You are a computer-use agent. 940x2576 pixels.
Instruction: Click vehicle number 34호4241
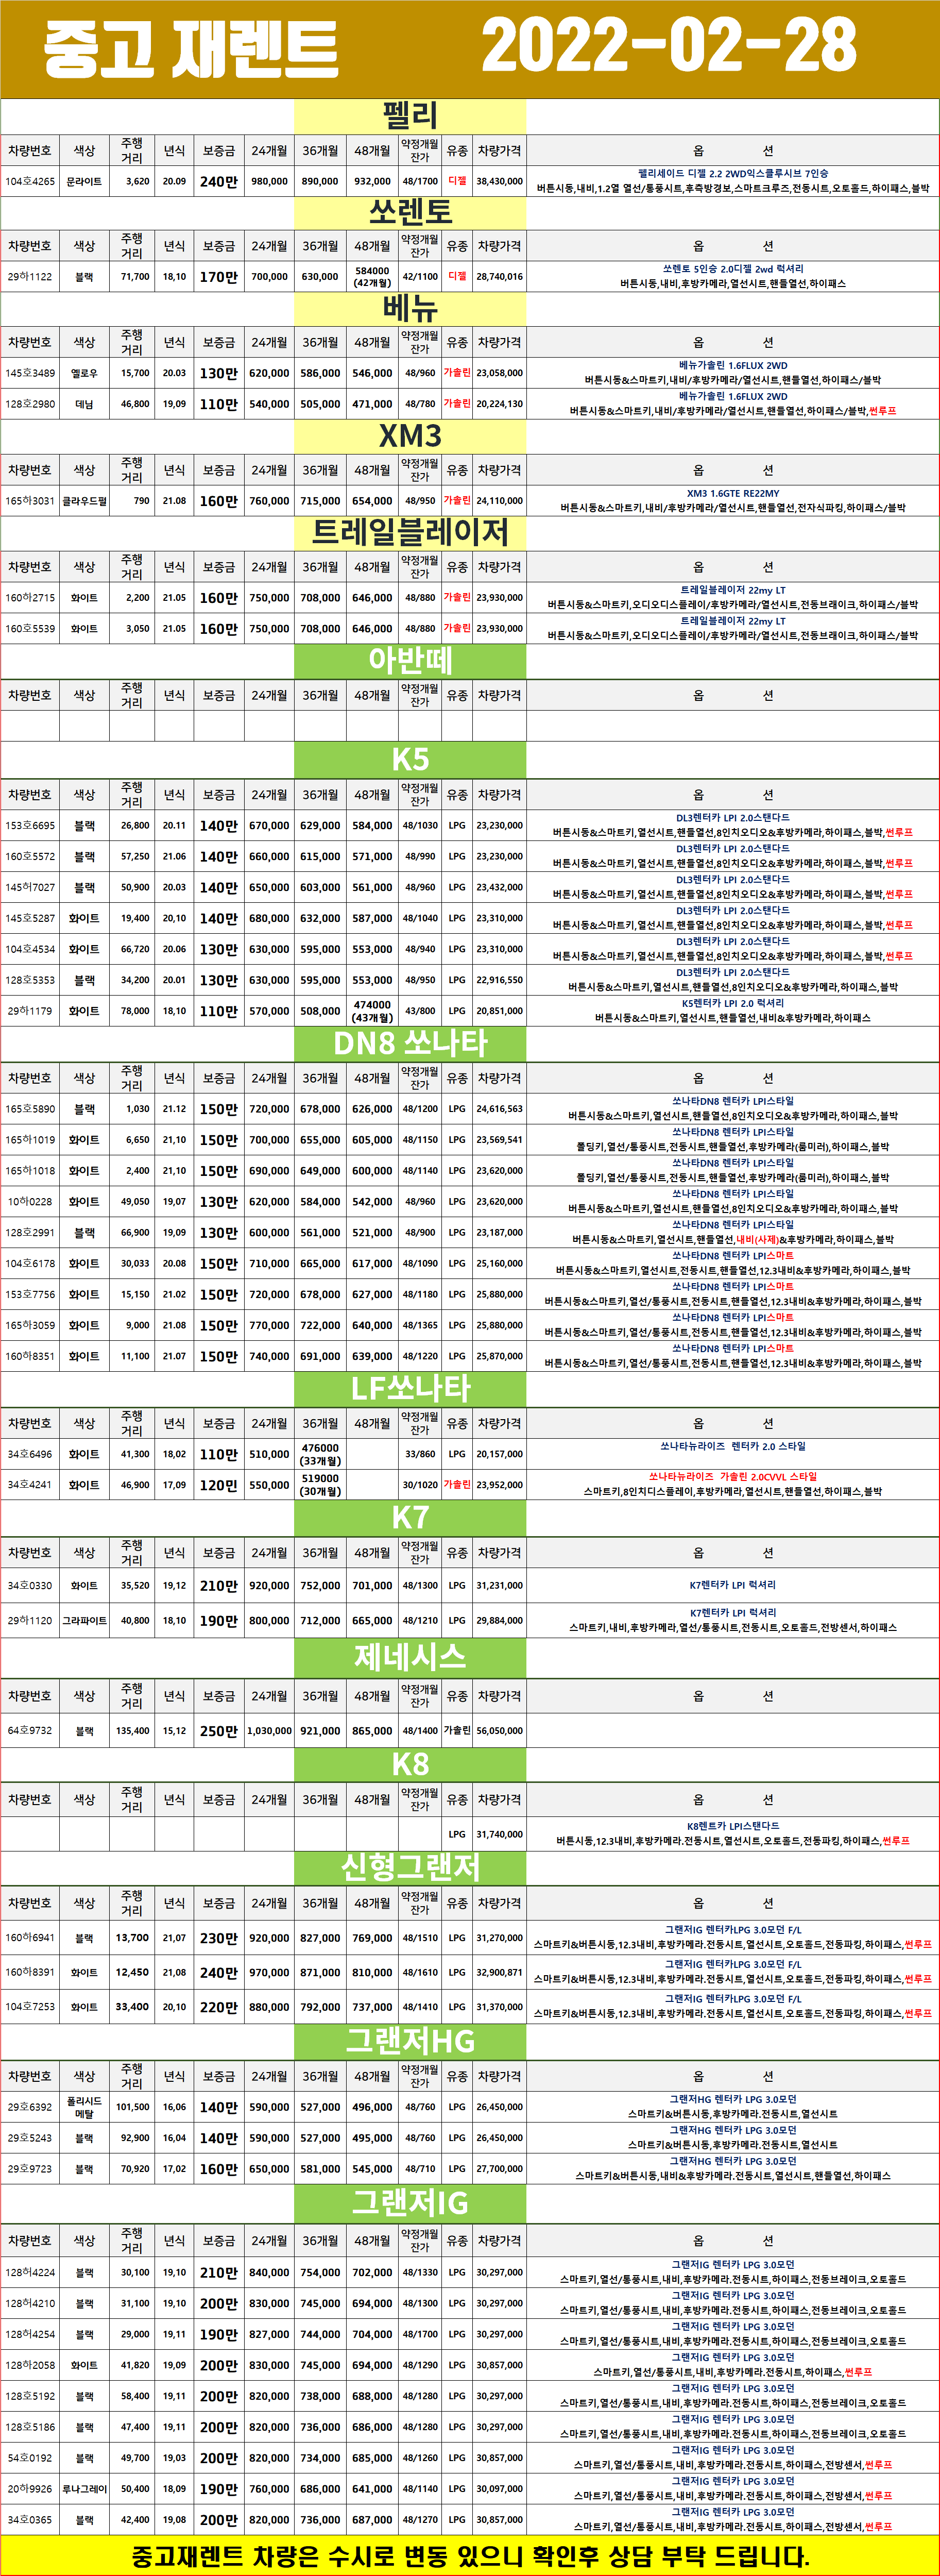[30, 1485]
